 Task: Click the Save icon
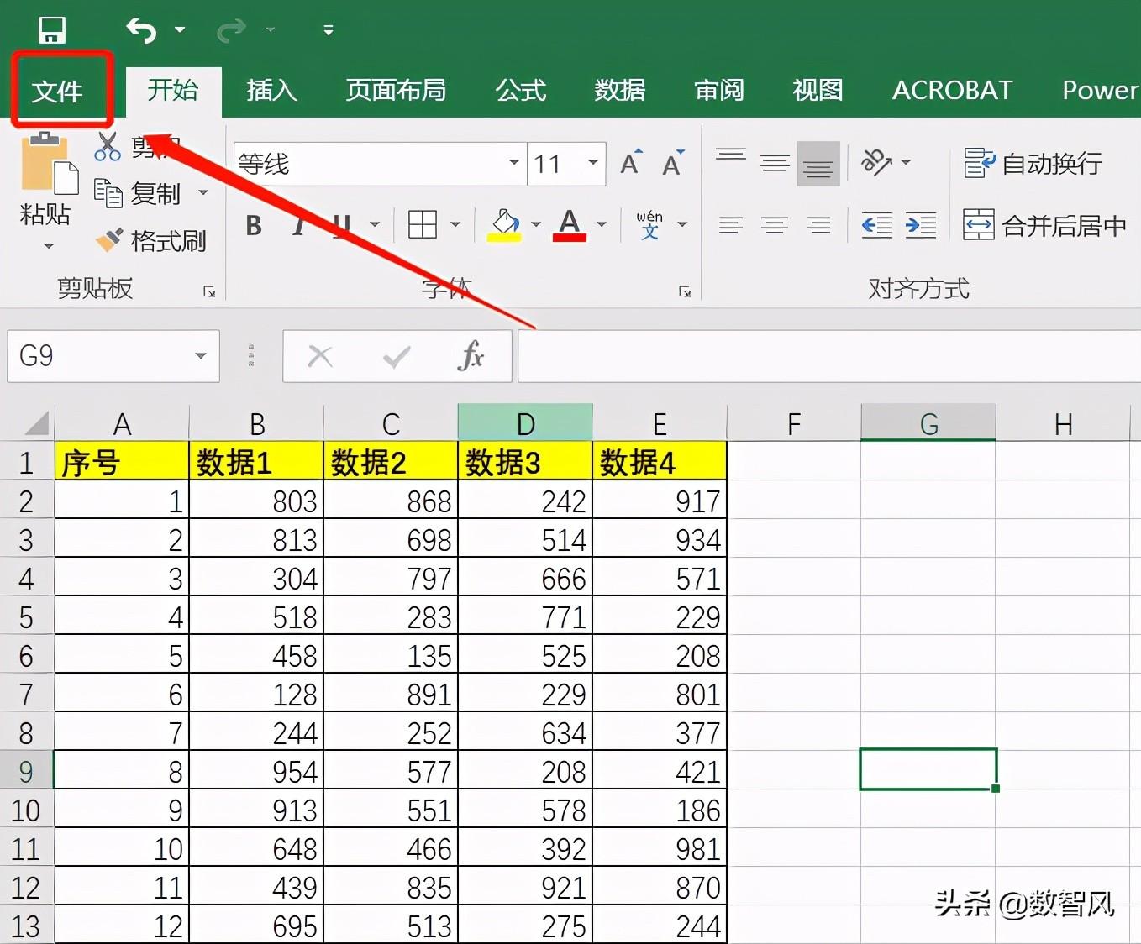click(x=53, y=29)
